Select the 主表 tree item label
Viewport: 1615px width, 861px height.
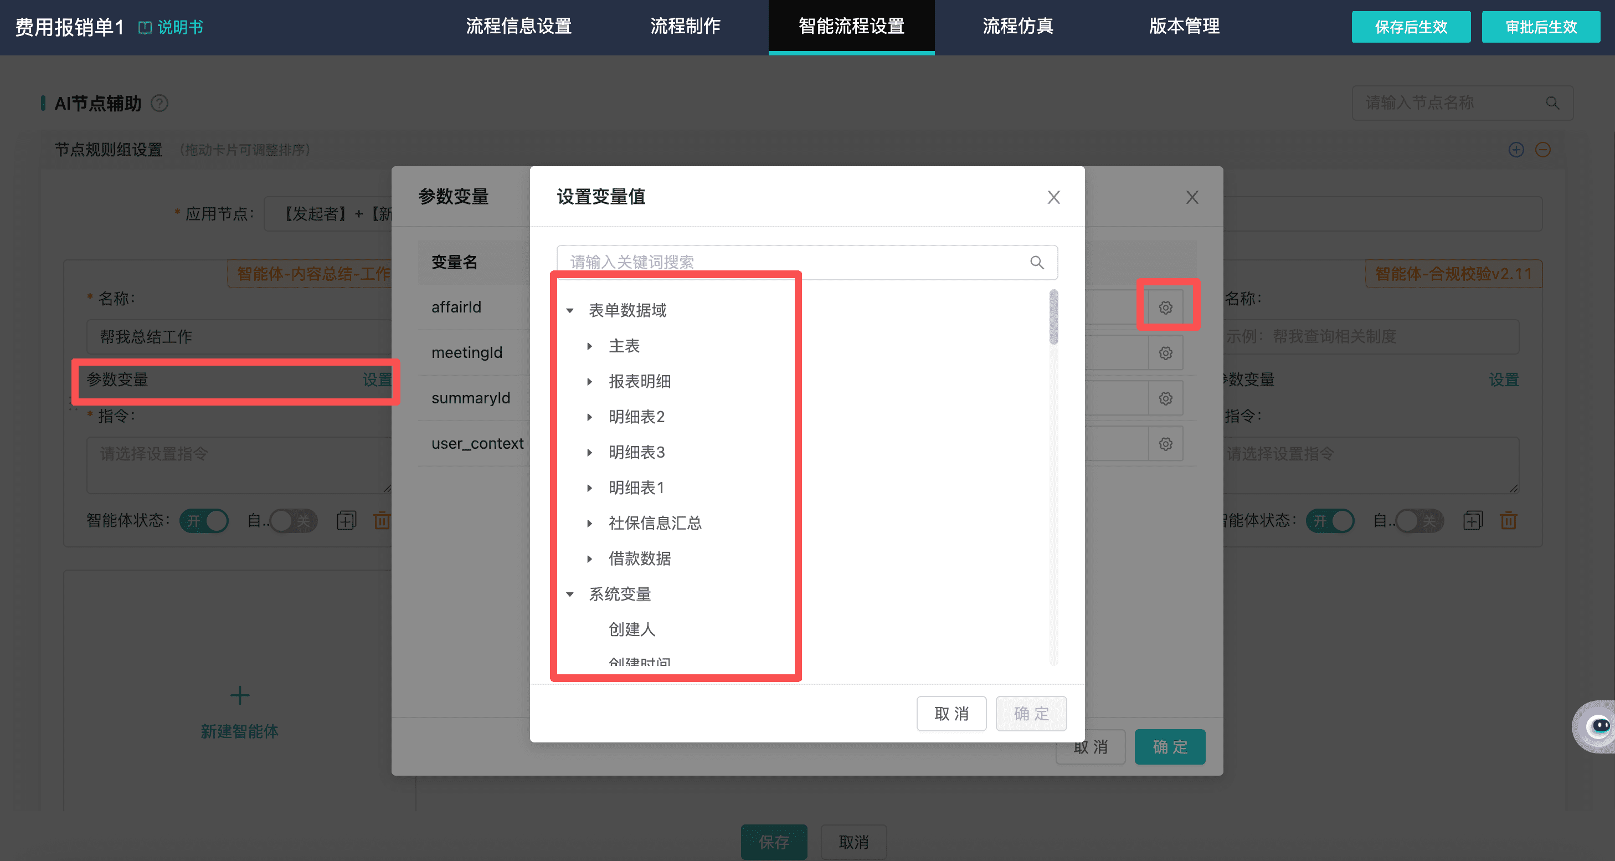coord(624,346)
